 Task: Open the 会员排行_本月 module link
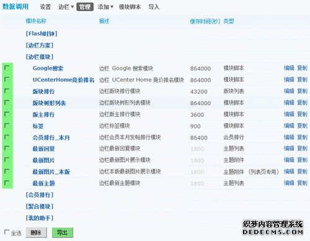(x=51, y=137)
